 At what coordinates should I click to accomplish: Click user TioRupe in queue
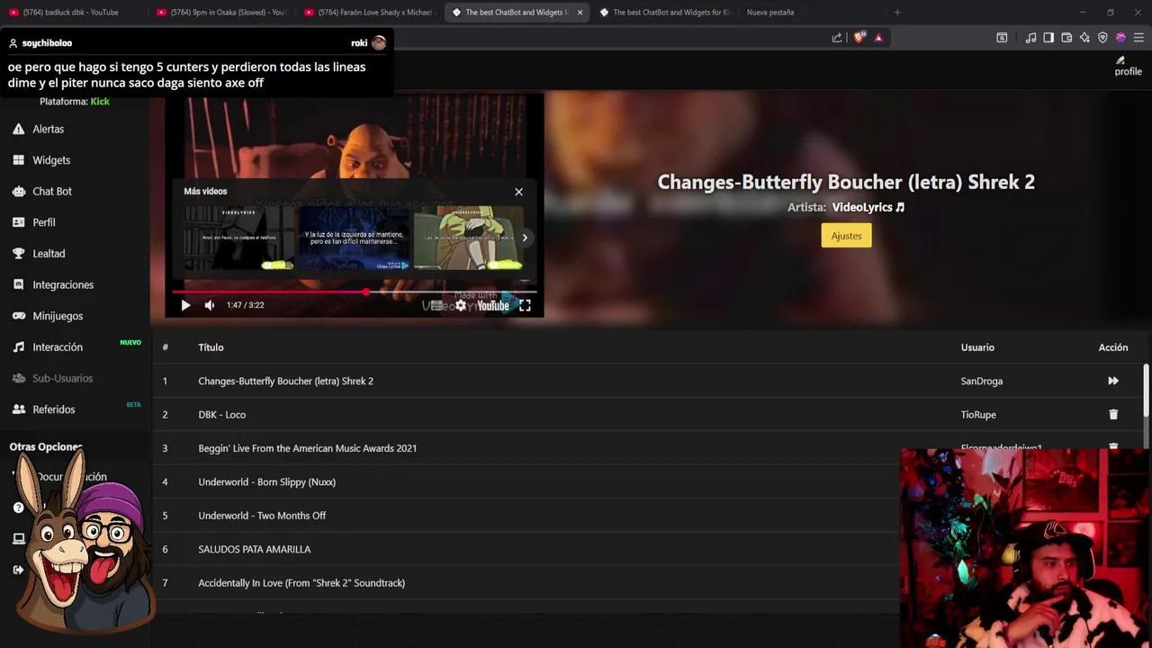pos(978,415)
